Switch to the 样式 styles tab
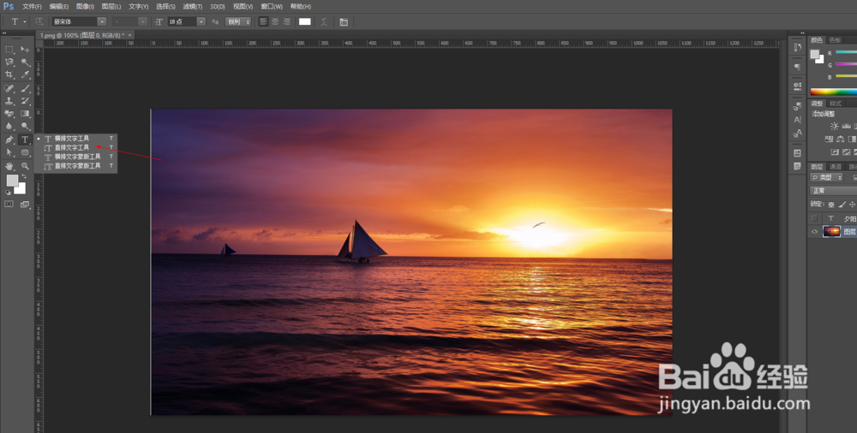The height and width of the screenshot is (433, 857). click(x=835, y=104)
